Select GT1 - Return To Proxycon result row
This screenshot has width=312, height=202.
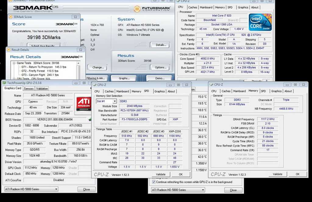coord(44,67)
